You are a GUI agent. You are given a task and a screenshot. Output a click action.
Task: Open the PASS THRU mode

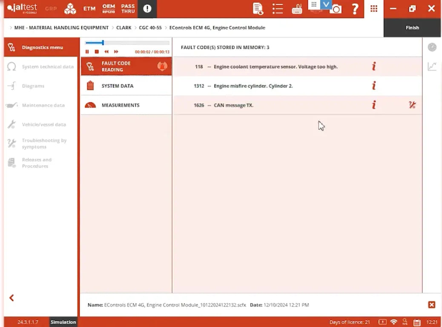tap(128, 9)
